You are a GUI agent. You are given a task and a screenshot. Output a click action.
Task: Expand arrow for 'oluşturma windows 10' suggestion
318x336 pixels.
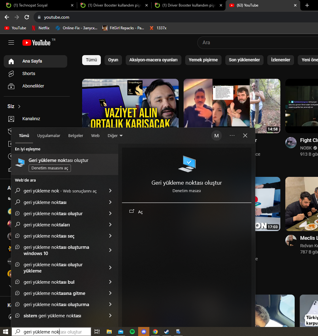click(x=110, y=250)
